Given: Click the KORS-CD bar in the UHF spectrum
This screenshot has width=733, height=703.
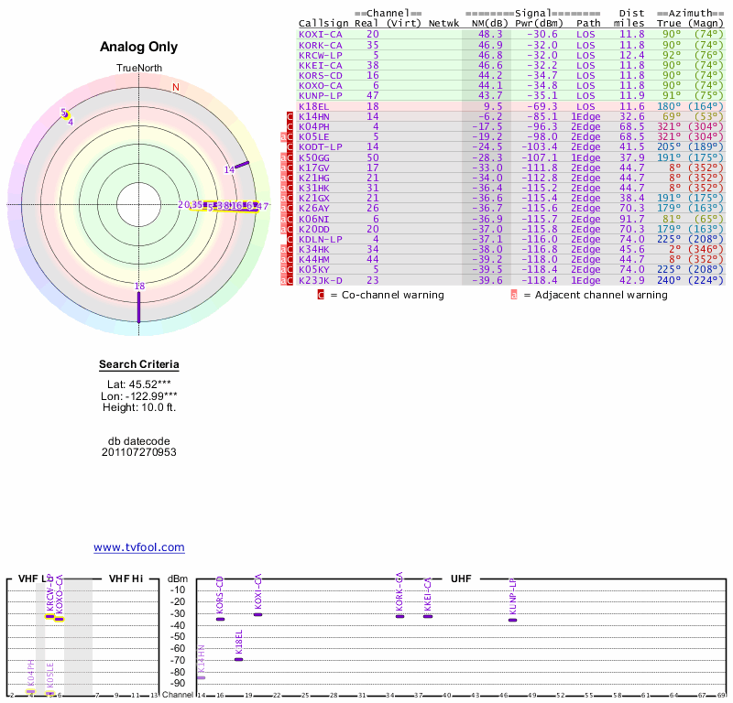Looking at the screenshot, I should (x=220, y=619).
